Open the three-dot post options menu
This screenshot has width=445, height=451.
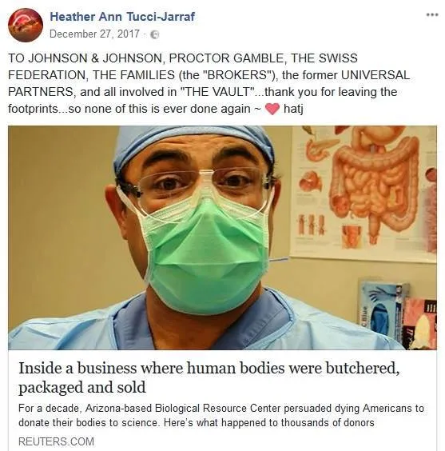[431, 15]
